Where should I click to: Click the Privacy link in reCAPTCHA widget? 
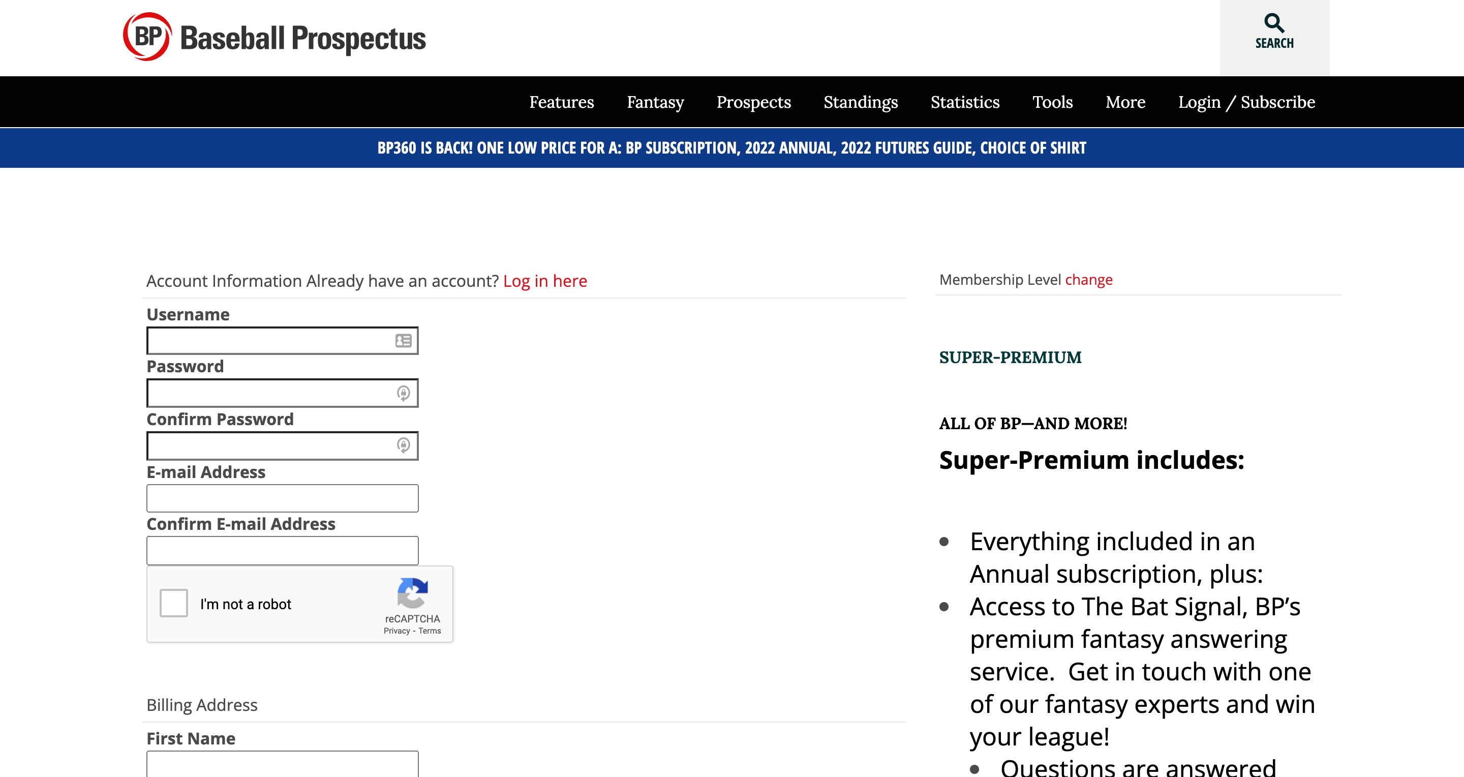(395, 631)
